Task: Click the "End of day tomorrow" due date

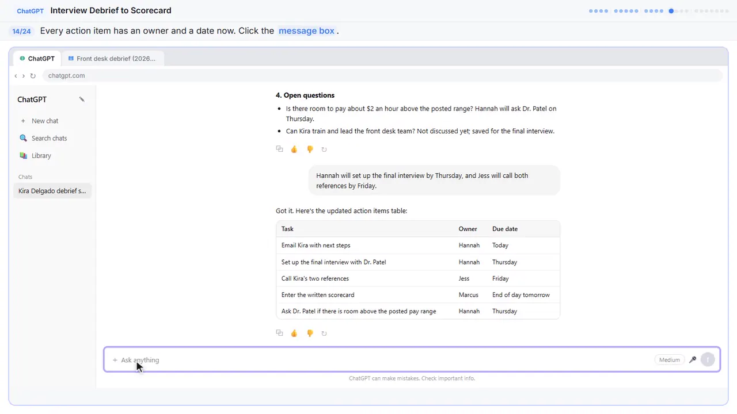Action: coord(521,295)
